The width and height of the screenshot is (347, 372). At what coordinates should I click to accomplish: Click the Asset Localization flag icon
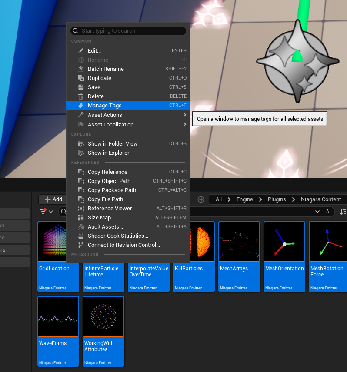81,125
